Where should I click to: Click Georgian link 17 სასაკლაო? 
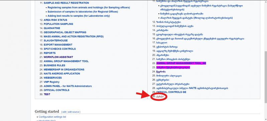[161, 43]
